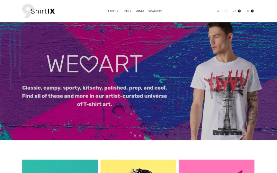This screenshot has width=277, height=173.
Task: Click the wishlist count badge
Action: (239, 11)
